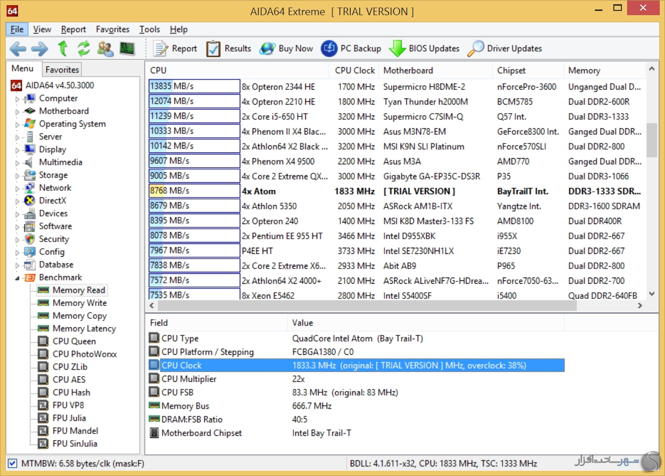This screenshot has height=476, width=665.
Task: Open PC Backup
Action: pyautogui.click(x=351, y=48)
